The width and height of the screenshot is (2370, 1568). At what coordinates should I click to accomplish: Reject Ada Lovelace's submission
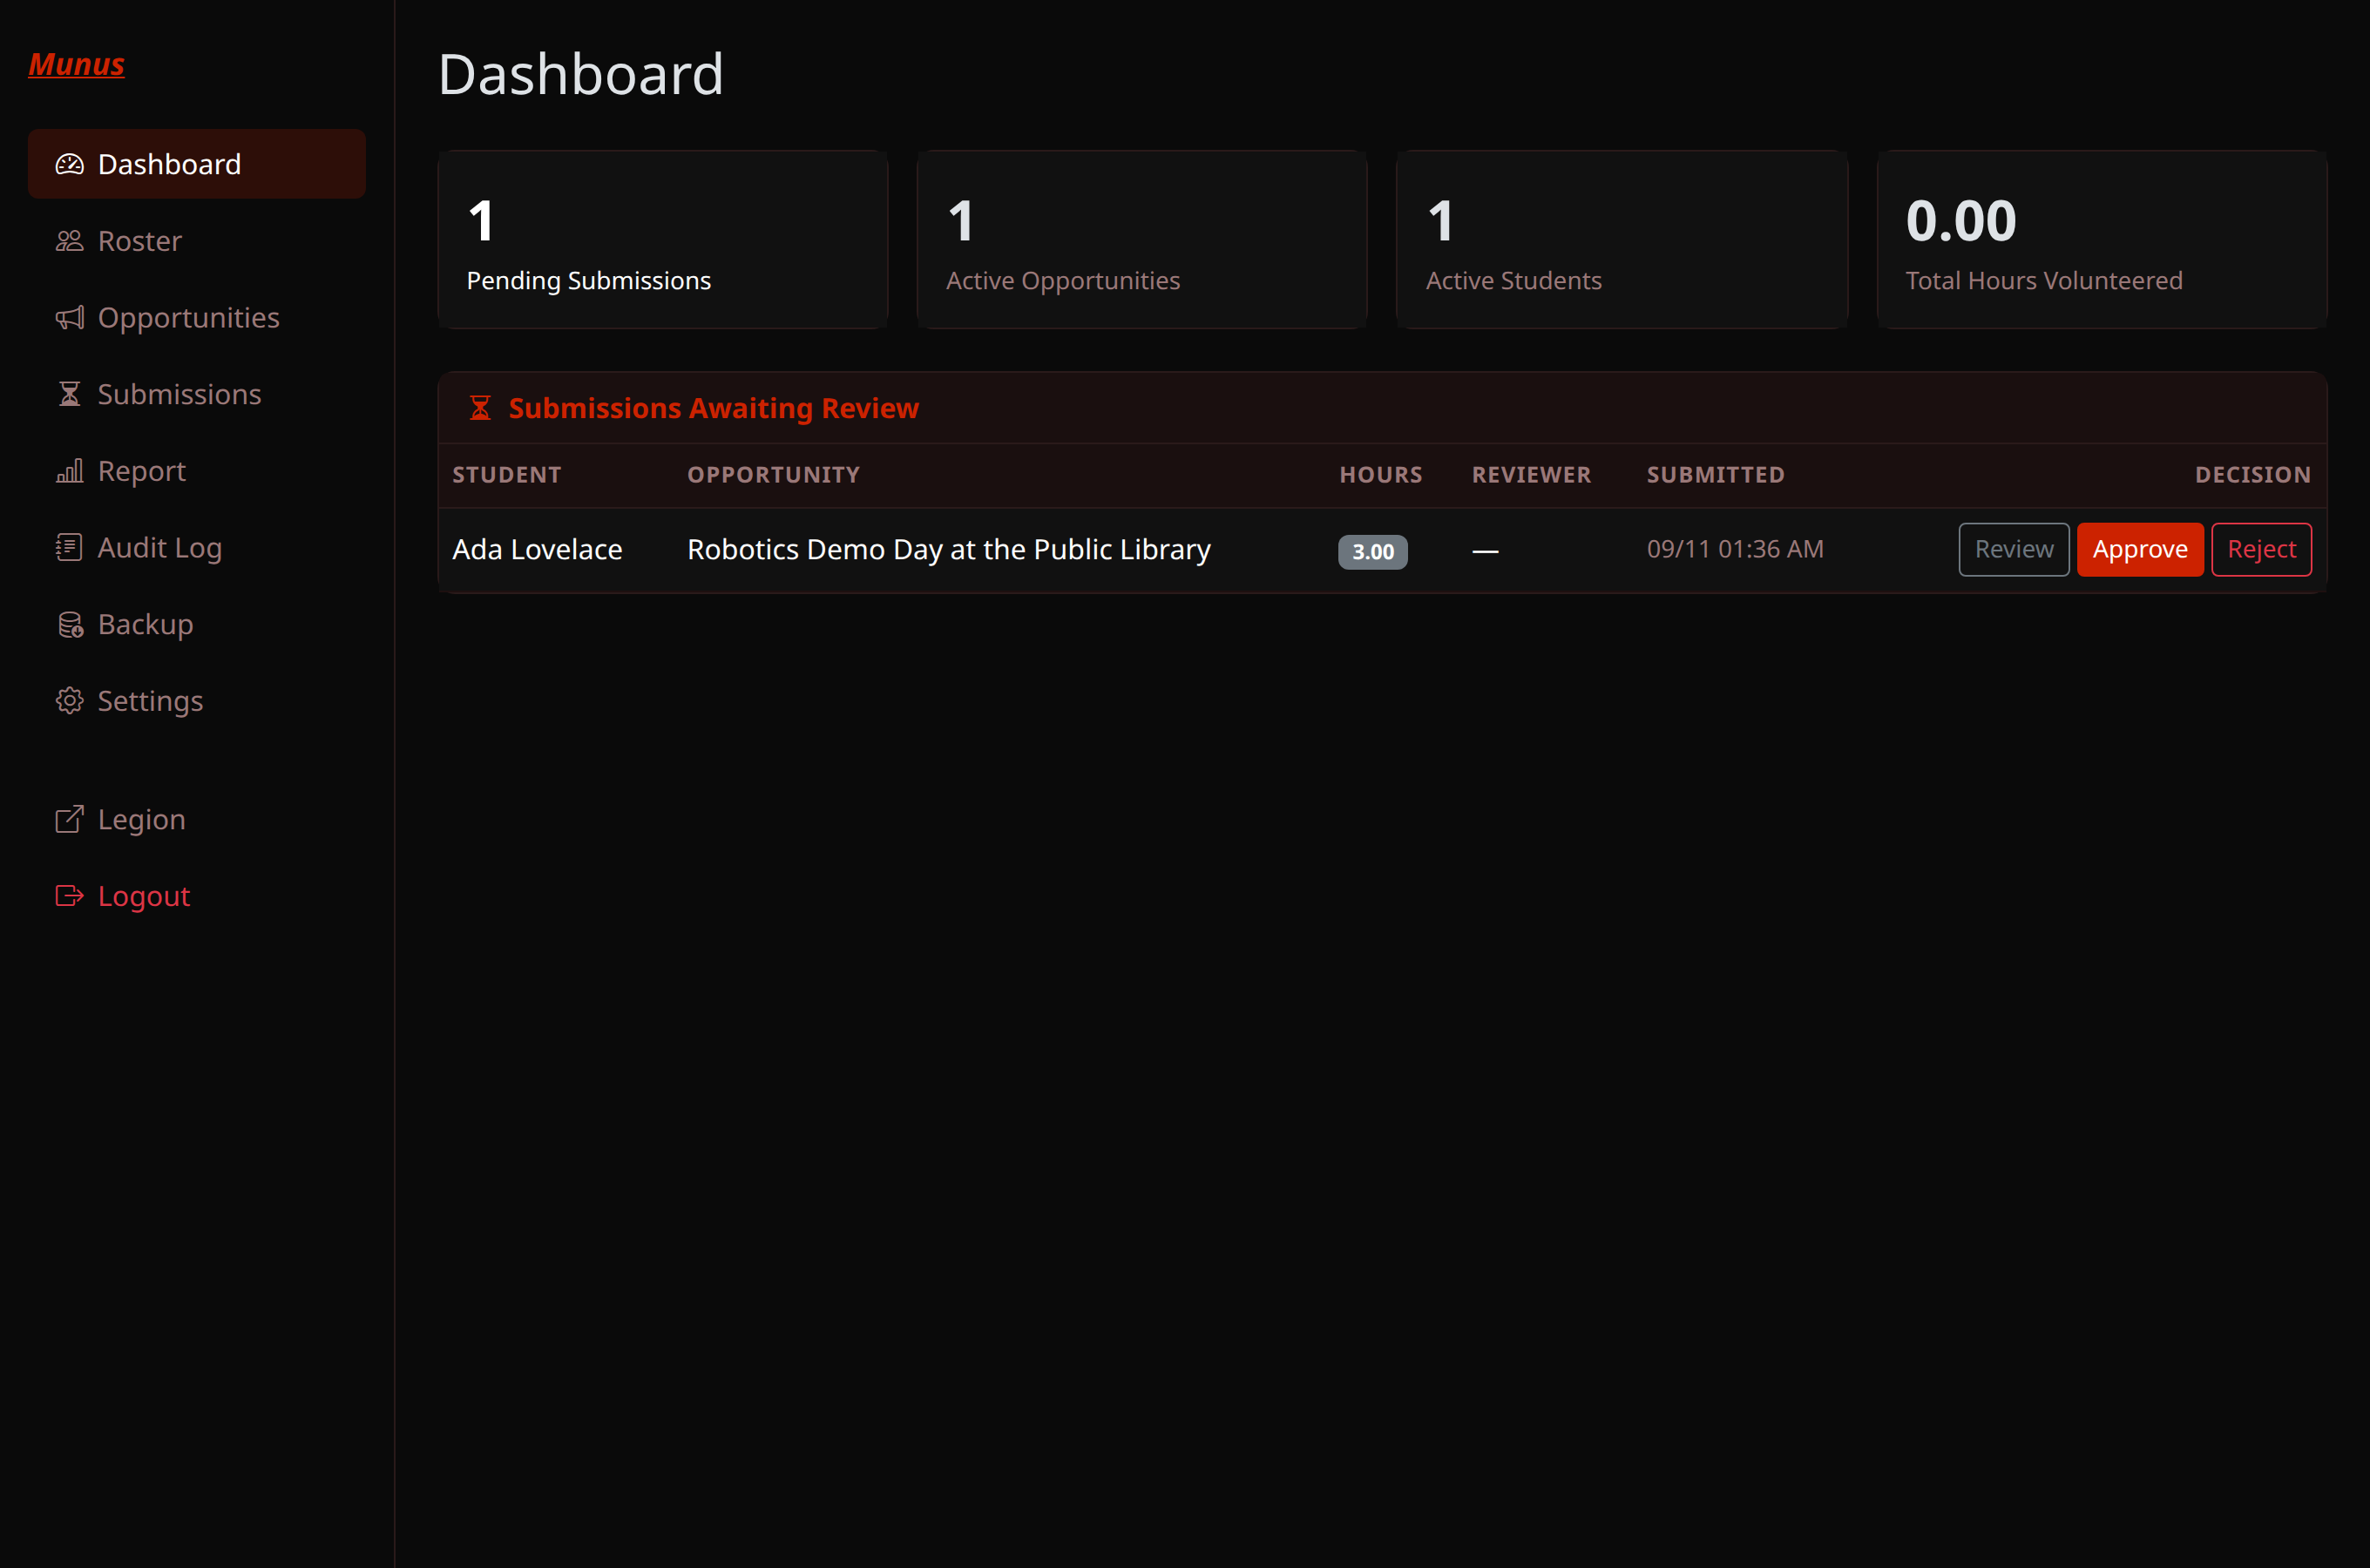tap(2261, 550)
